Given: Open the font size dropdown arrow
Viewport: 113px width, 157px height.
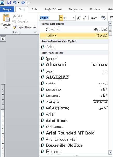Looking at the screenshot, I should [x=74, y=18].
